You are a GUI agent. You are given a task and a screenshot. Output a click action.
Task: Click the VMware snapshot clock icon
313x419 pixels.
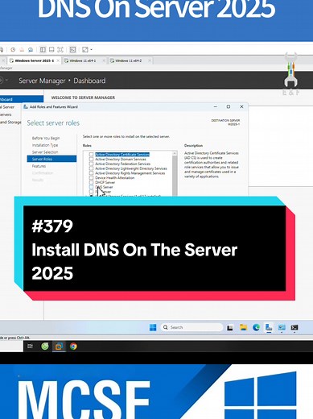pyautogui.click(x=13, y=50)
